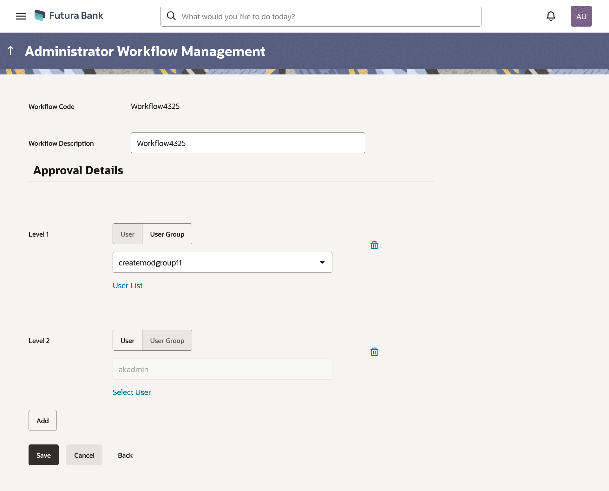Viewport: 609px width, 491px height.
Task: Click the Select User link
Action: pos(132,392)
